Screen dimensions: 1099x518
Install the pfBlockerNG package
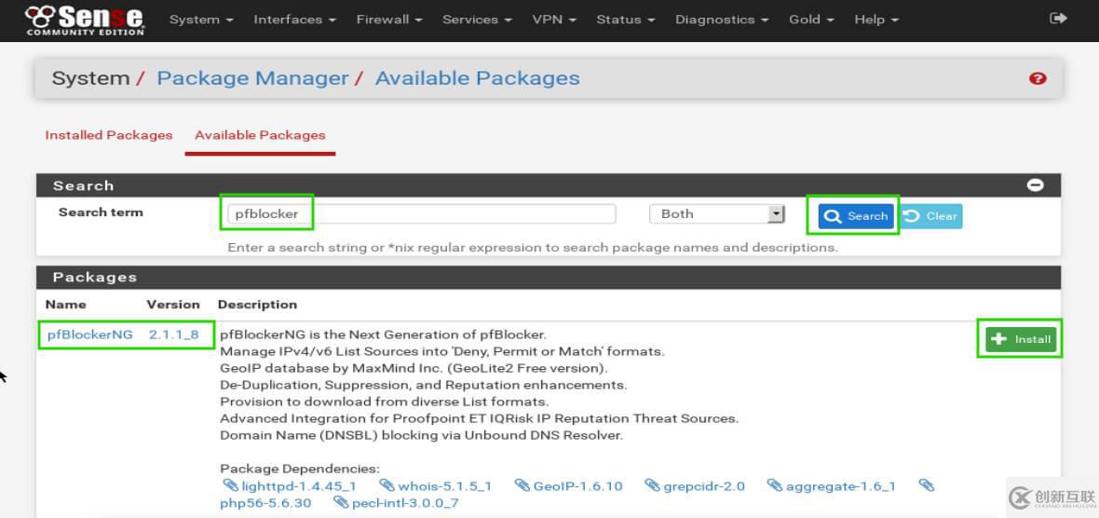(x=1020, y=339)
